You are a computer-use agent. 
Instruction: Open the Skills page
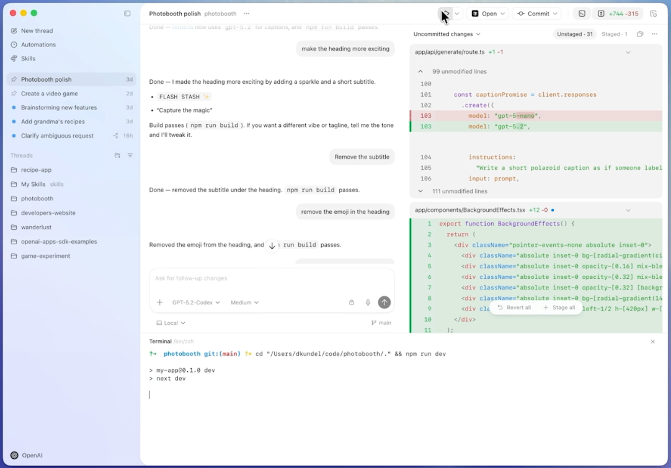(x=29, y=59)
